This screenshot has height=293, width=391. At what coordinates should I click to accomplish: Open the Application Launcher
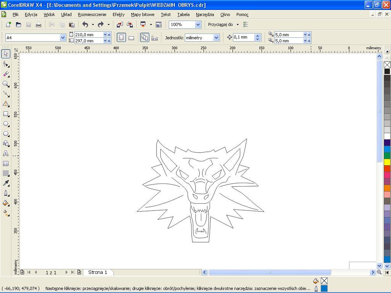click(143, 24)
